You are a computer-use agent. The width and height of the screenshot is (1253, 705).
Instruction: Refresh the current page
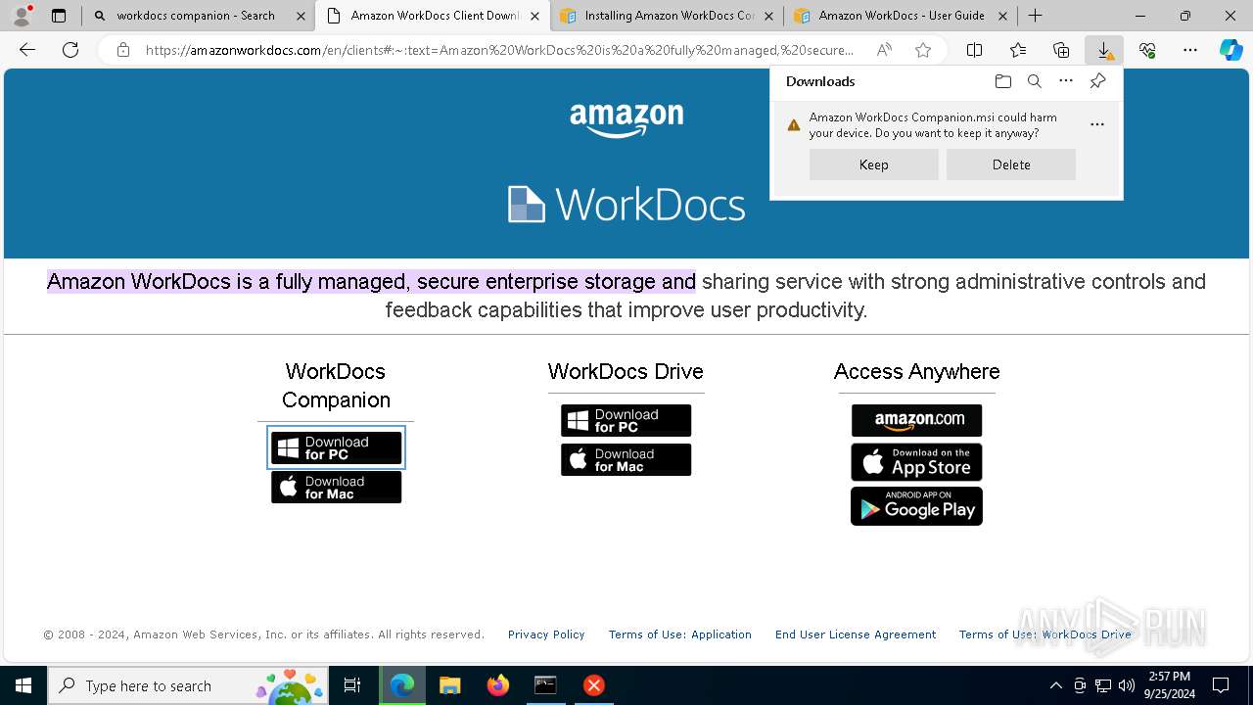(70, 50)
